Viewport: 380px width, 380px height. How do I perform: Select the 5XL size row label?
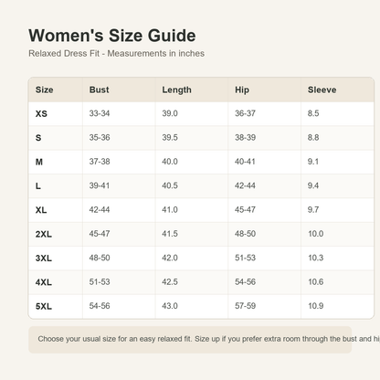coord(44,306)
